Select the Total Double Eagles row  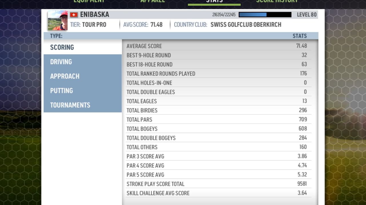click(x=219, y=92)
